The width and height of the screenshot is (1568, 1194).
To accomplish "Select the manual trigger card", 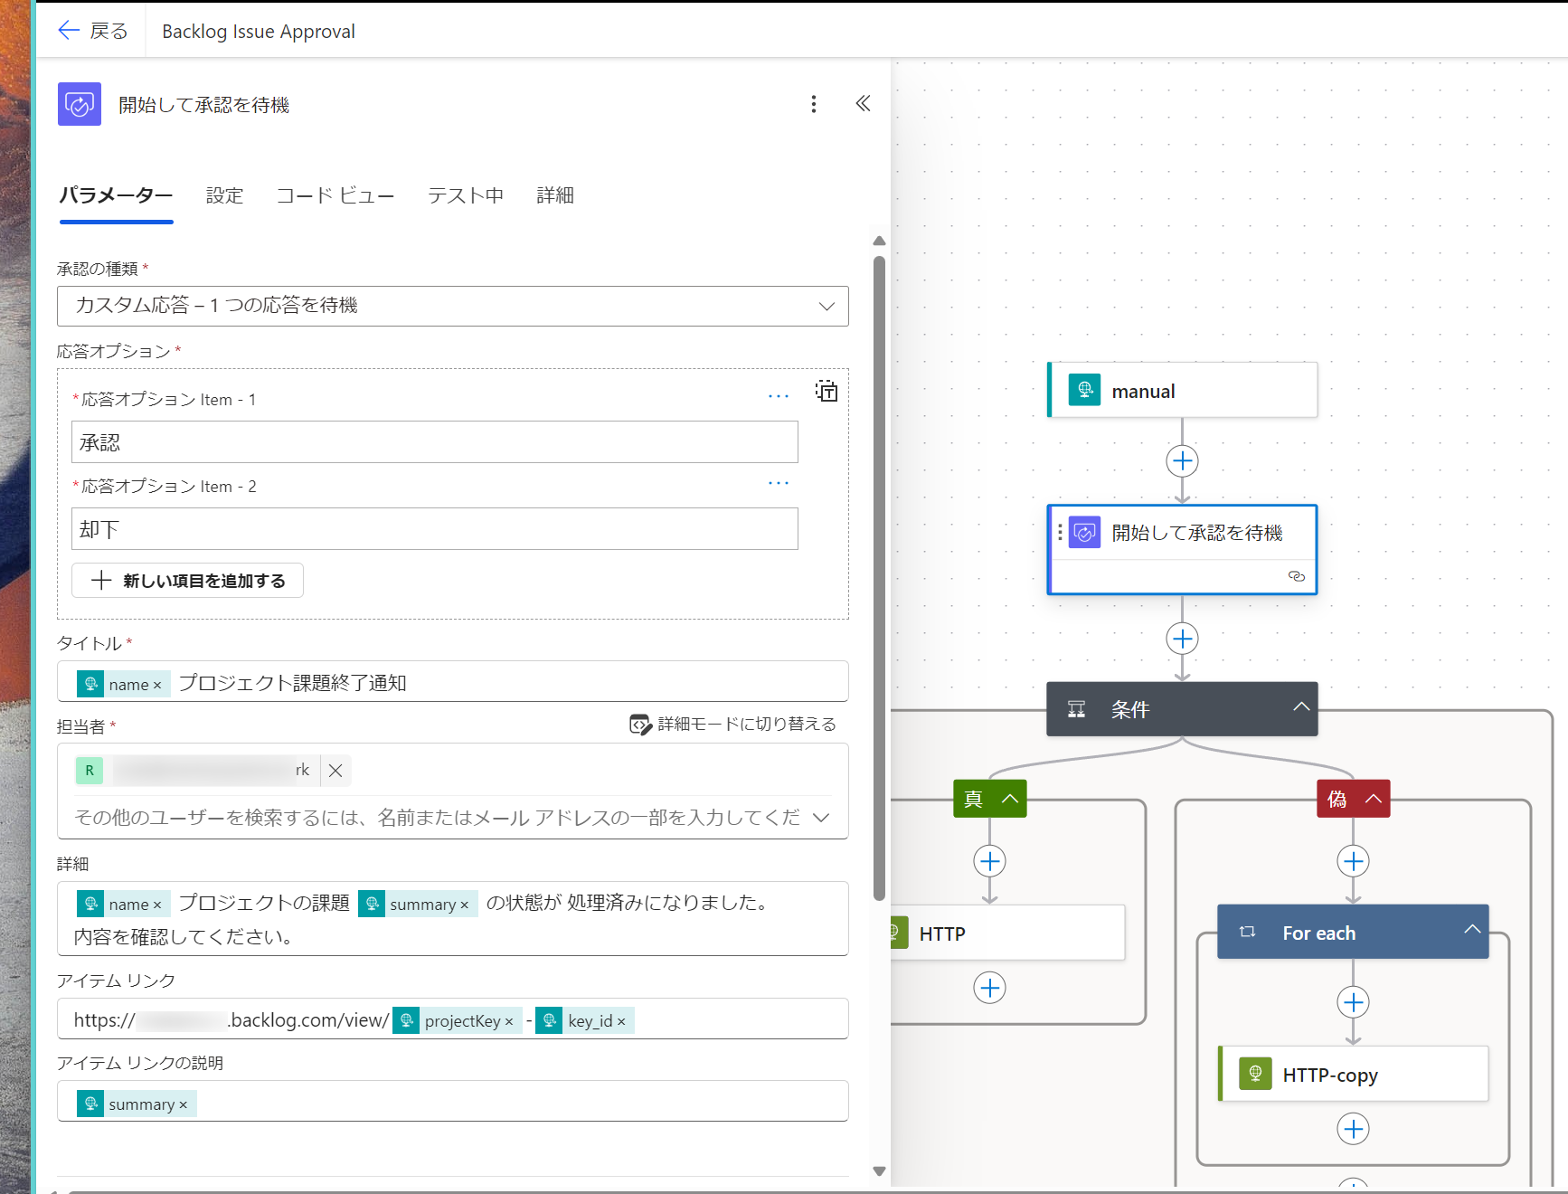I will (x=1182, y=390).
